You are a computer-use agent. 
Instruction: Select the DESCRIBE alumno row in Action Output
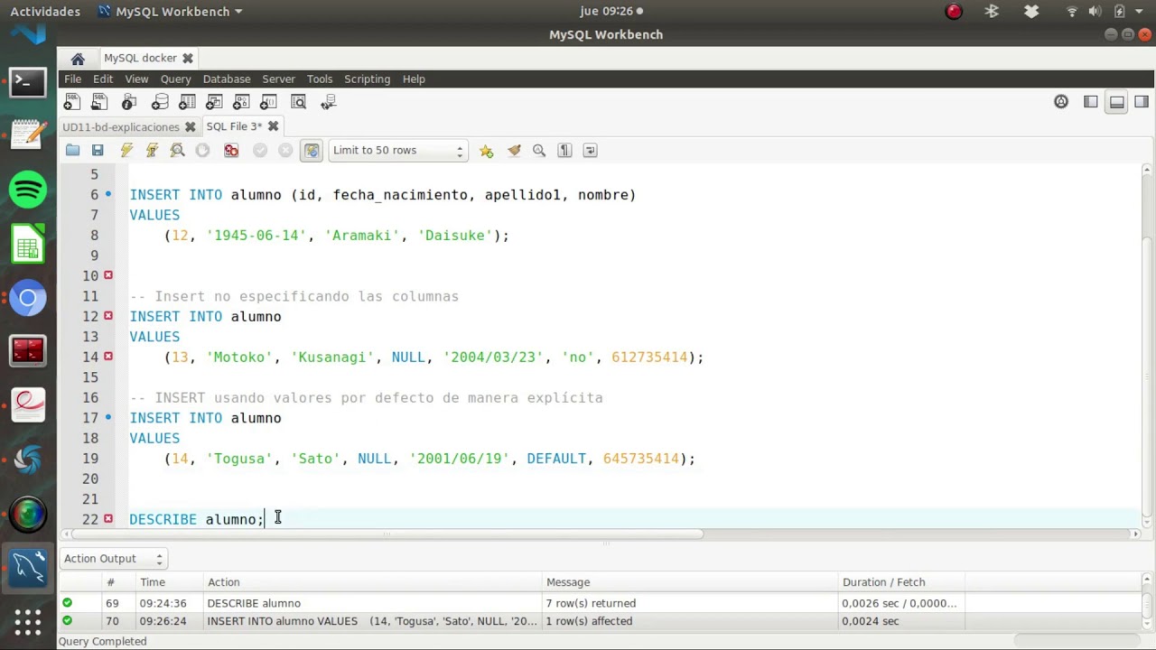pos(601,603)
